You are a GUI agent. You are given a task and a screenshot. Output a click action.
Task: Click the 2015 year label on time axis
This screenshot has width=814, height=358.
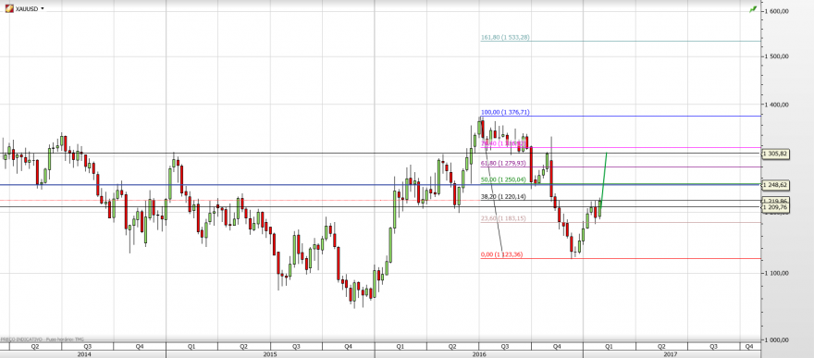pos(270,354)
